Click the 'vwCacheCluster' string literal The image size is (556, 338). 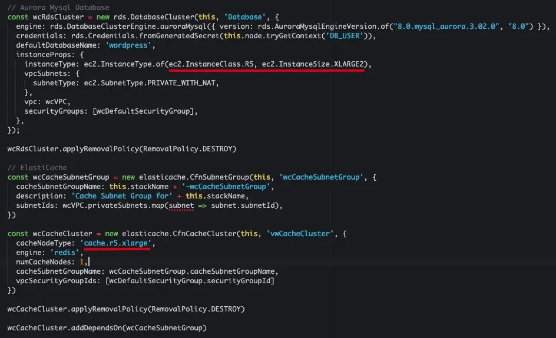click(x=300, y=234)
